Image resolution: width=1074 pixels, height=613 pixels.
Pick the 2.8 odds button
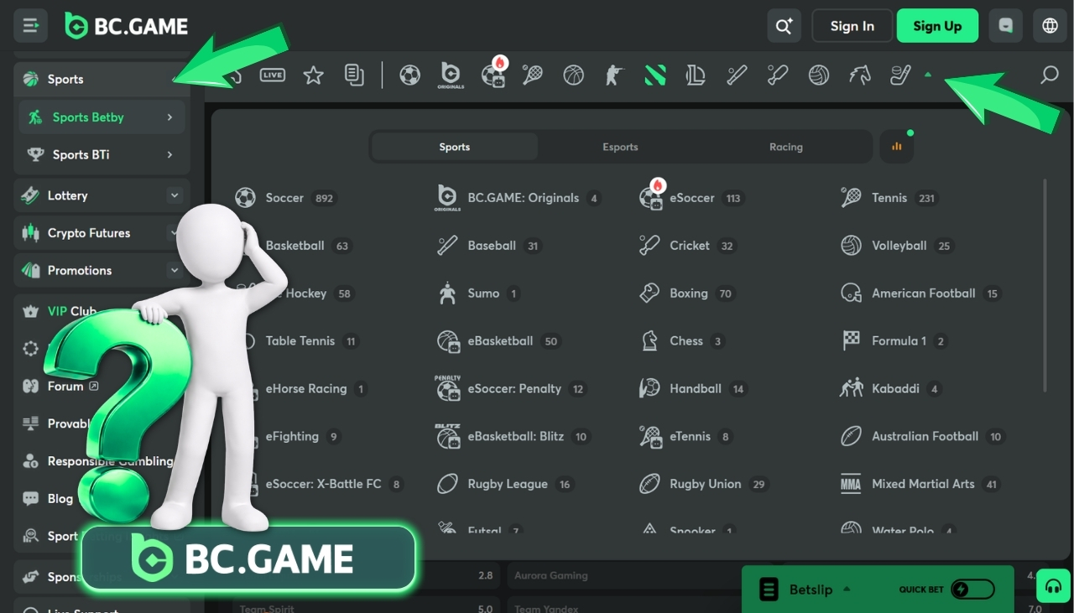485,575
